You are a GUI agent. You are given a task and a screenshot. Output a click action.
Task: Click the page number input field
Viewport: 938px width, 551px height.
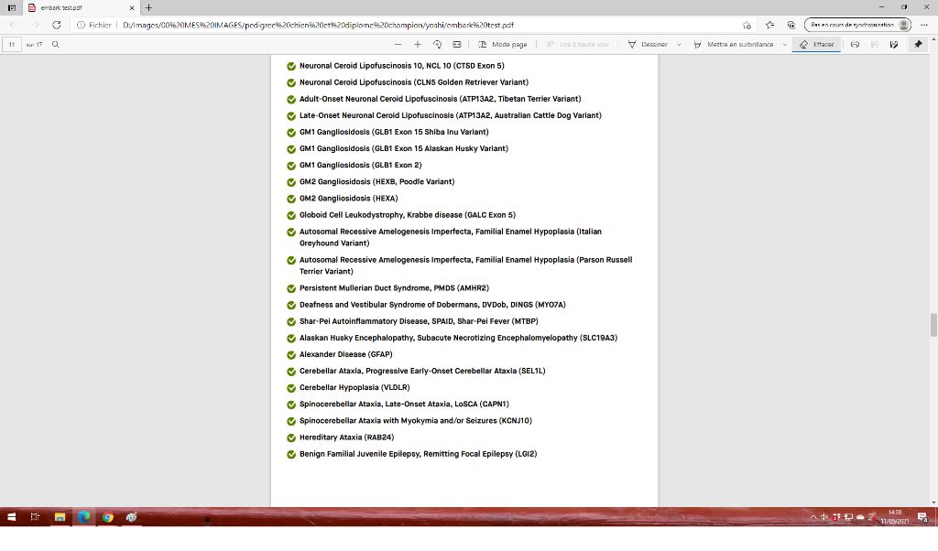(x=13, y=44)
